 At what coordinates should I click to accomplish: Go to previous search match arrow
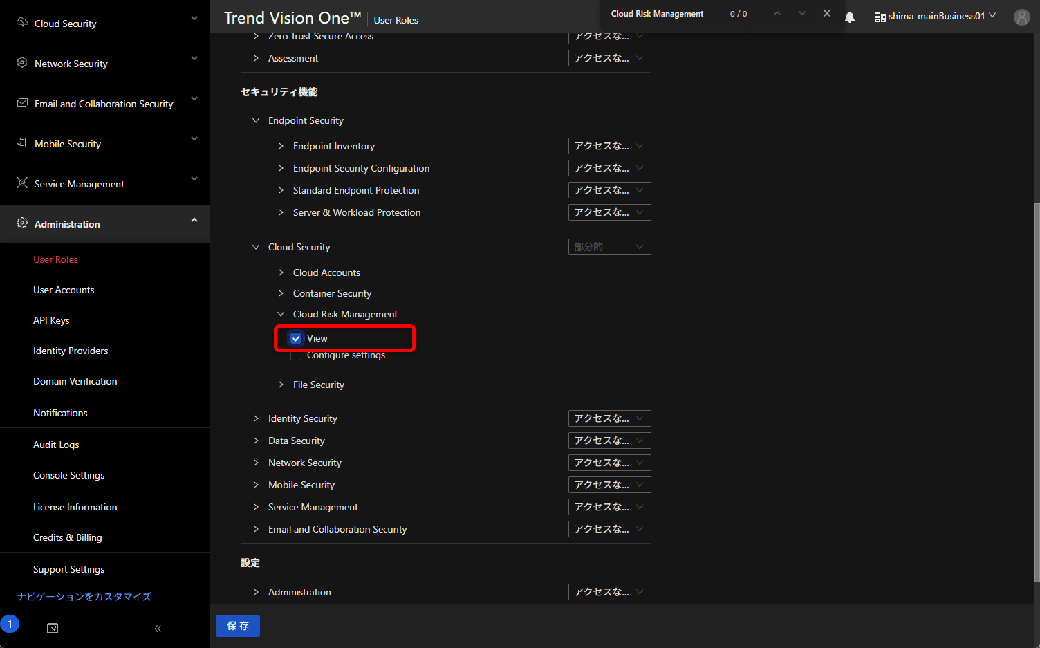[x=777, y=14]
